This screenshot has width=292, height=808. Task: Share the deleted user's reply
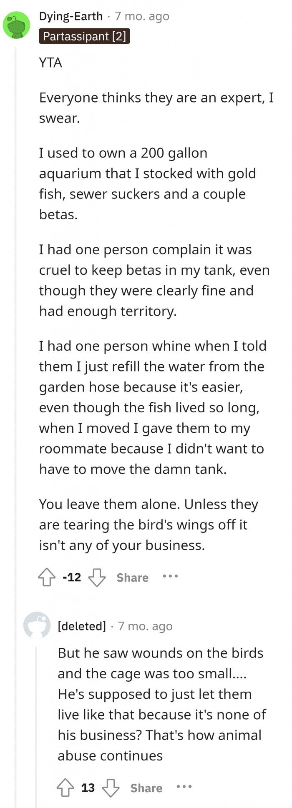coord(146,788)
